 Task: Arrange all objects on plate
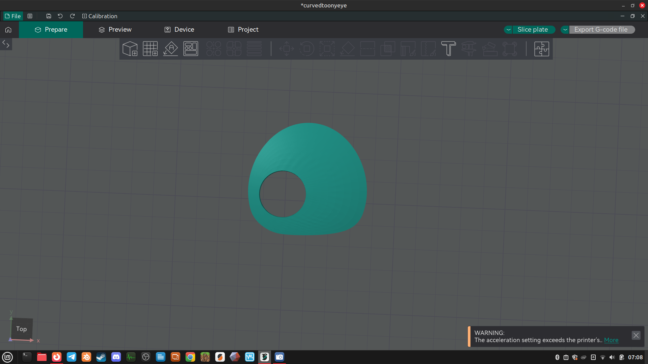pos(191,49)
